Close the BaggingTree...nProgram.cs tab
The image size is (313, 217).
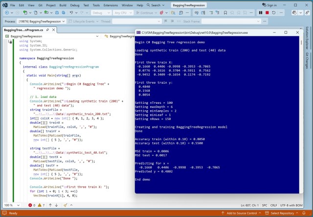coord(53,30)
